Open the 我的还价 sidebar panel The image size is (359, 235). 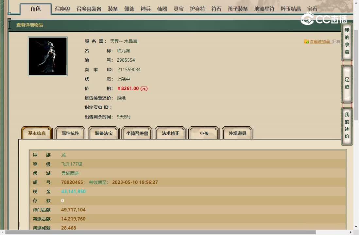tap(347, 127)
